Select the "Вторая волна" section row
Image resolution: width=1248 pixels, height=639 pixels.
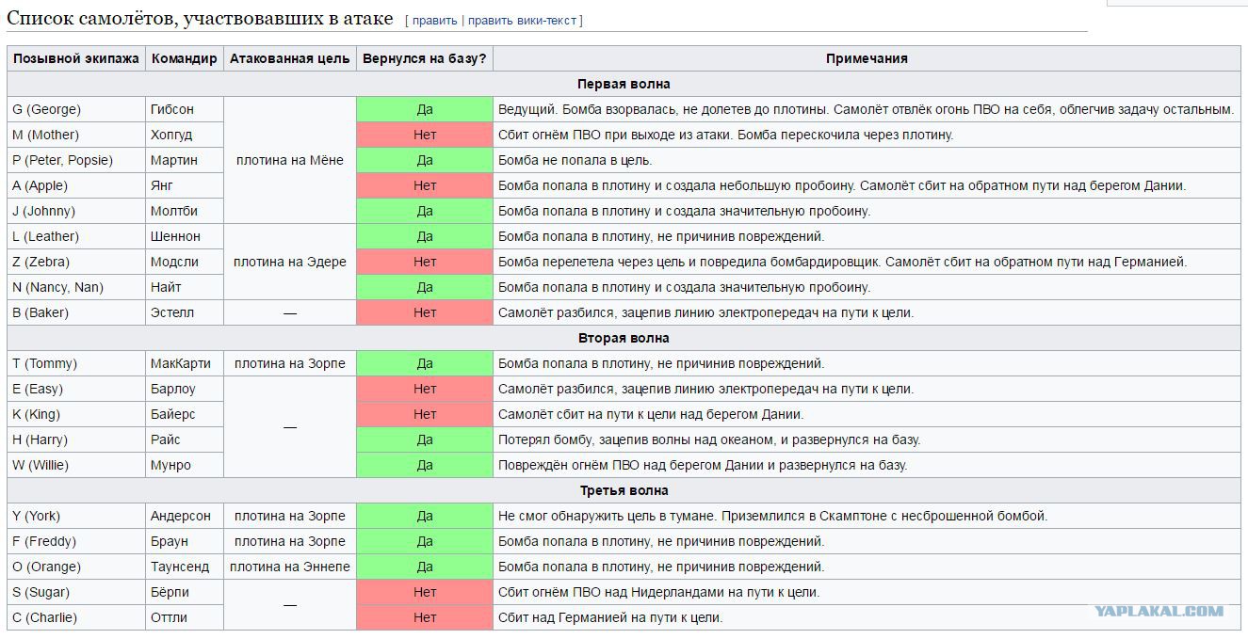click(x=624, y=338)
